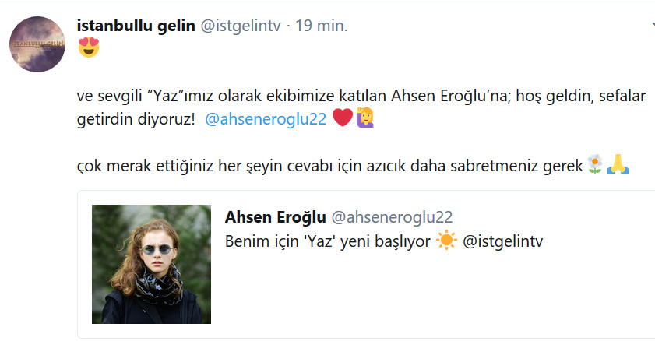Click the white flower emoji
655x341 pixels.
coord(595,164)
